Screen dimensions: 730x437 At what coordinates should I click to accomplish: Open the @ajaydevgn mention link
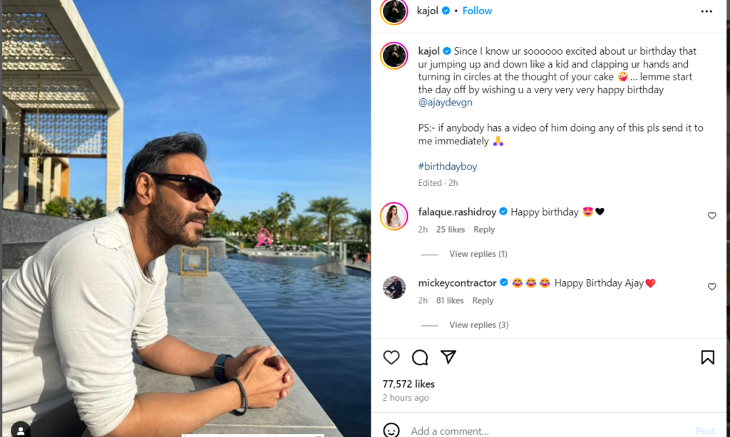coord(446,103)
